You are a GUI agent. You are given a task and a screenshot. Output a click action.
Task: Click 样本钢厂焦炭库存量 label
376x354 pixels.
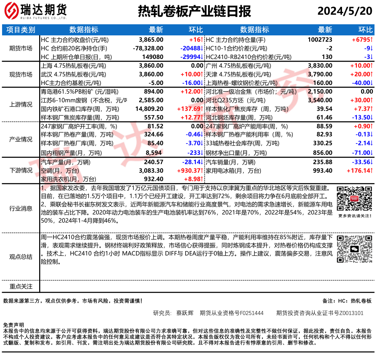(80, 118)
